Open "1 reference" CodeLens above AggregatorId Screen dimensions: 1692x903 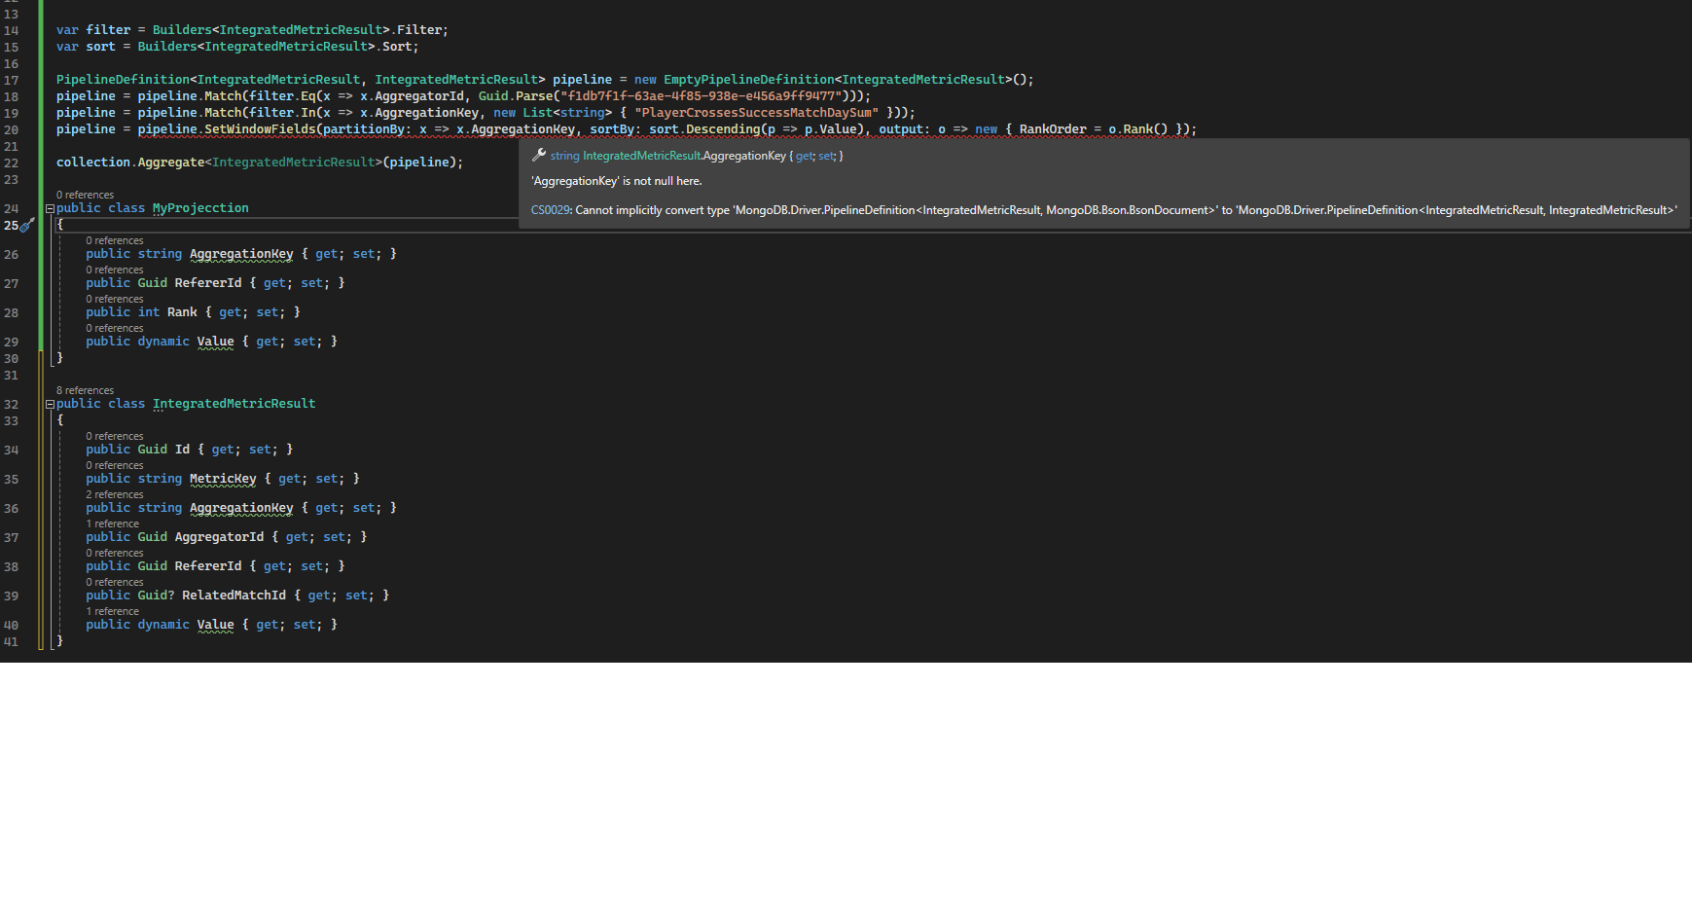click(x=112, y=524)
